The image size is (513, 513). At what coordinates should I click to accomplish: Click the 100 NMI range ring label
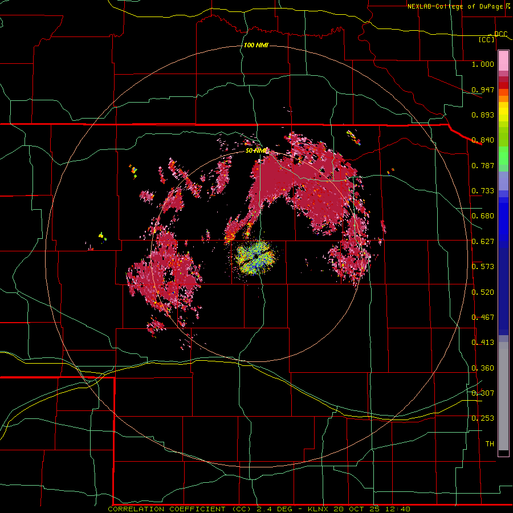click(x=256, y=45)
